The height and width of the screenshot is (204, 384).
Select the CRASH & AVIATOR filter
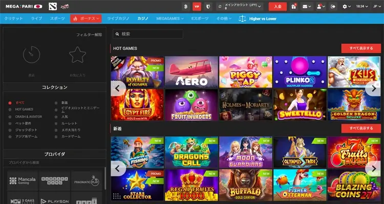[x=28, y=117]
